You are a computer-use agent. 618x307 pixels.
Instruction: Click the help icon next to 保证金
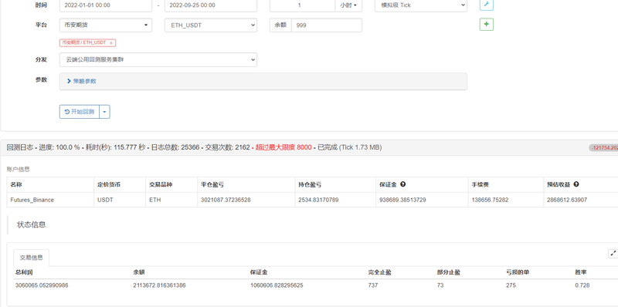coord(402,184)
